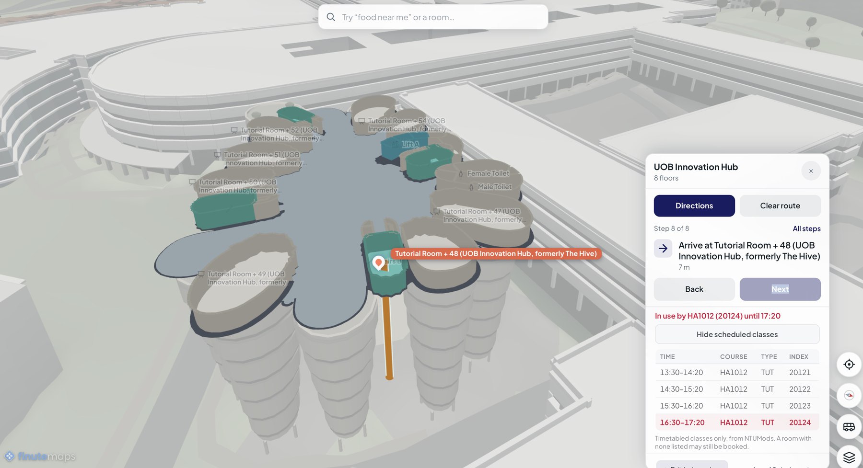
Task: Select Tutorial Room + 47 map label
Action: pos(480,215)
